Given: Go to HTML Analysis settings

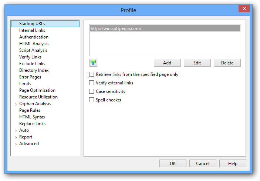Looking at the screenshot, I should point(34,44).
